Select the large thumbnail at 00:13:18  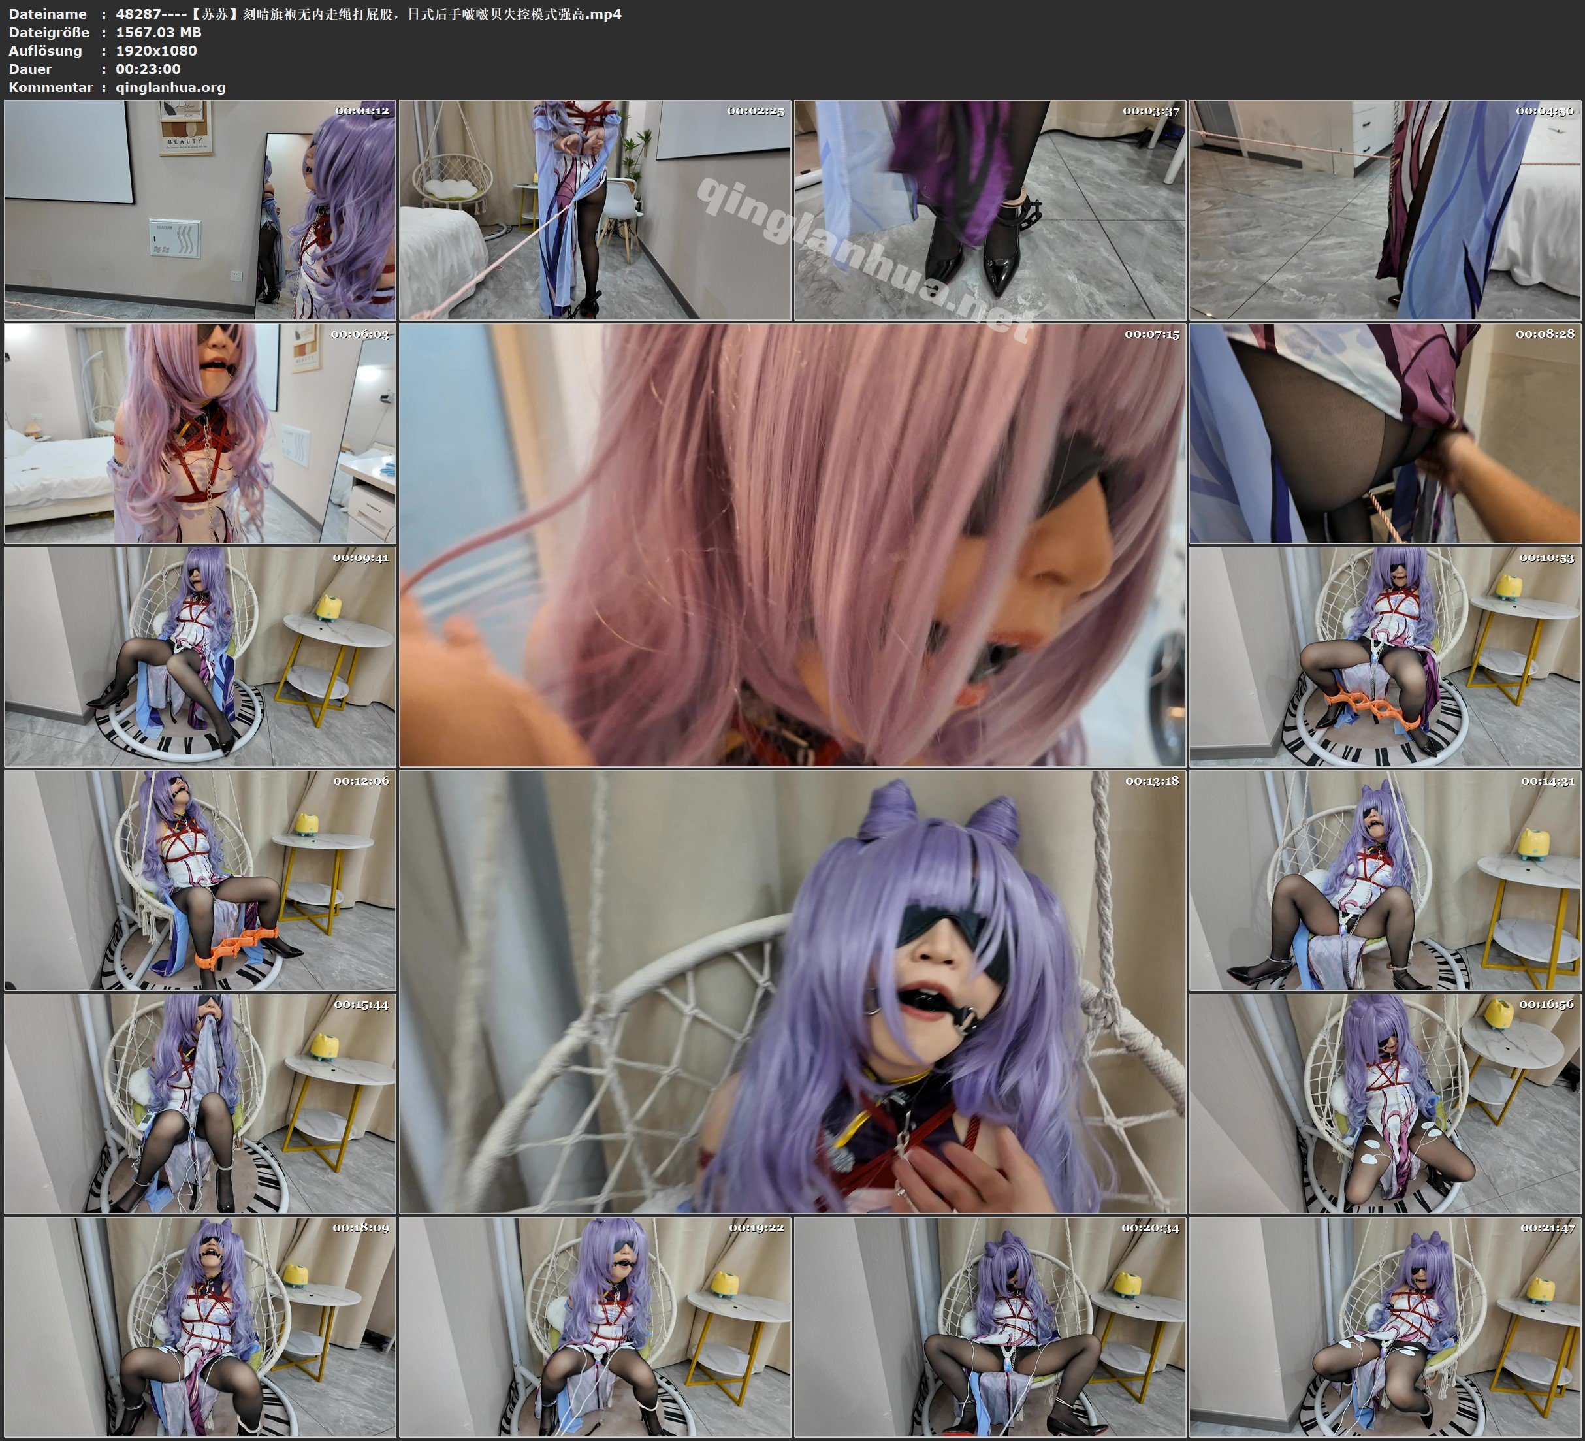793,992
